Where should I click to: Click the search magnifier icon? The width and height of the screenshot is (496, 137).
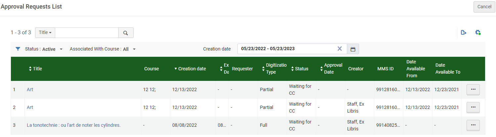click(x=126, y=33)
